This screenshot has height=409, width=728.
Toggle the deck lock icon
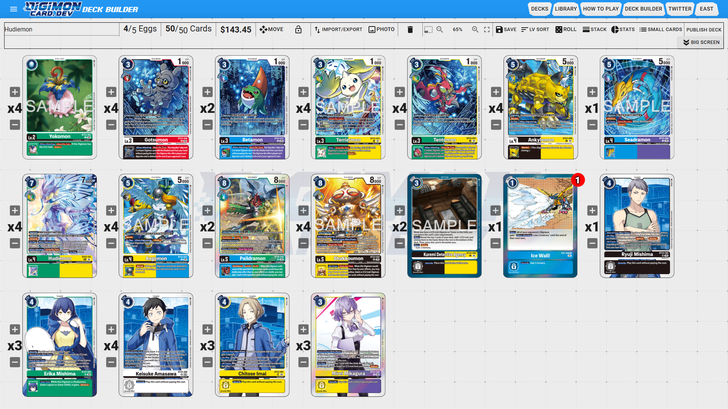tap(298, 30)
